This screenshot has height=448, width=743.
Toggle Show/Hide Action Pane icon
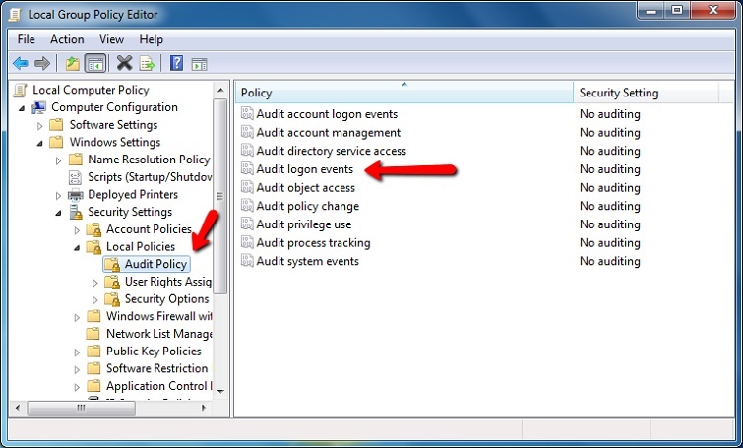point(199,64)
